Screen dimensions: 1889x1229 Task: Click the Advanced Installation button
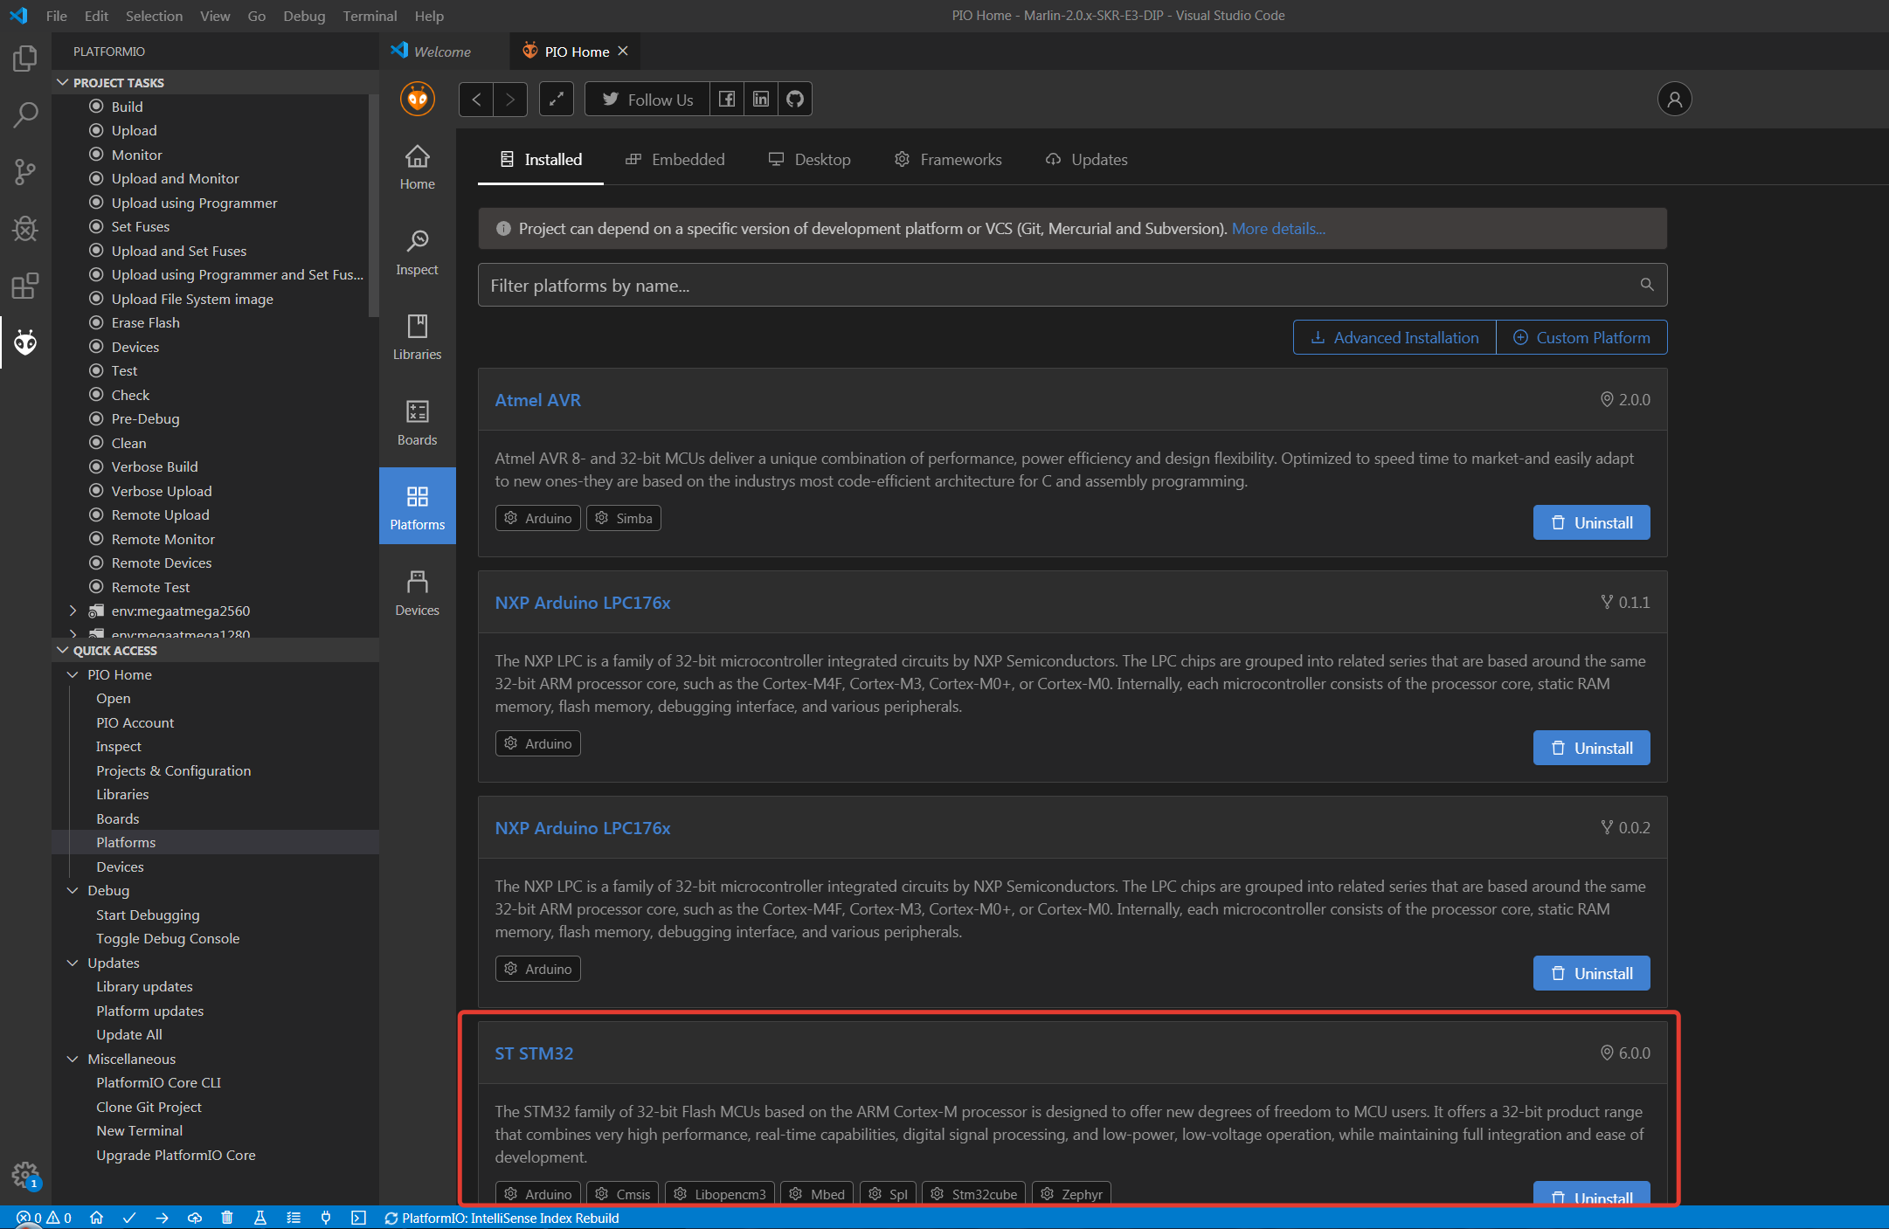pyautogui.click(x=1394, y=337)
